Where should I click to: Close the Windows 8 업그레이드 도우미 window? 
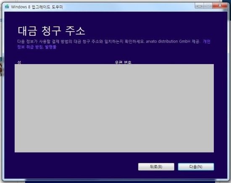pyautogui.click(x=220, y=5)
